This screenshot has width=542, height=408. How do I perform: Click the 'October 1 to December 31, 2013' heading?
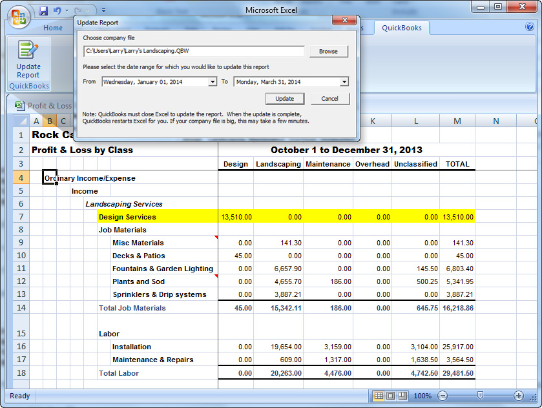(x=346, y=150)
